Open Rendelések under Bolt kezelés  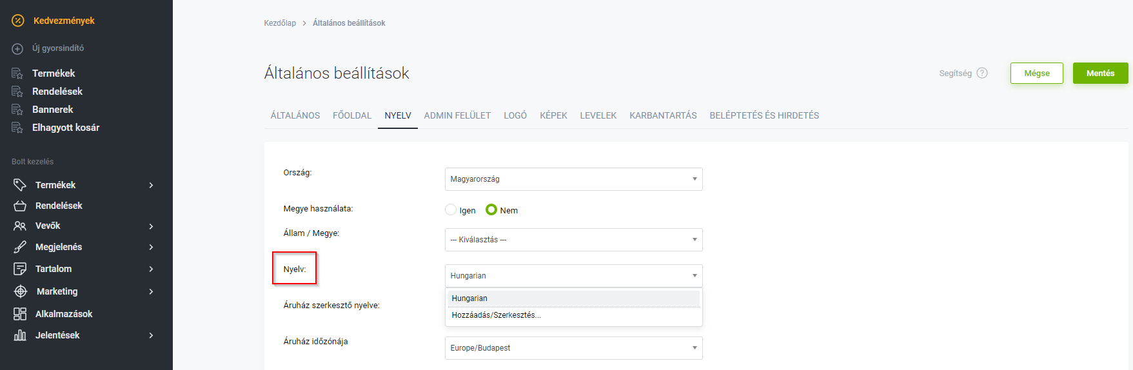[x=59, y=206]
